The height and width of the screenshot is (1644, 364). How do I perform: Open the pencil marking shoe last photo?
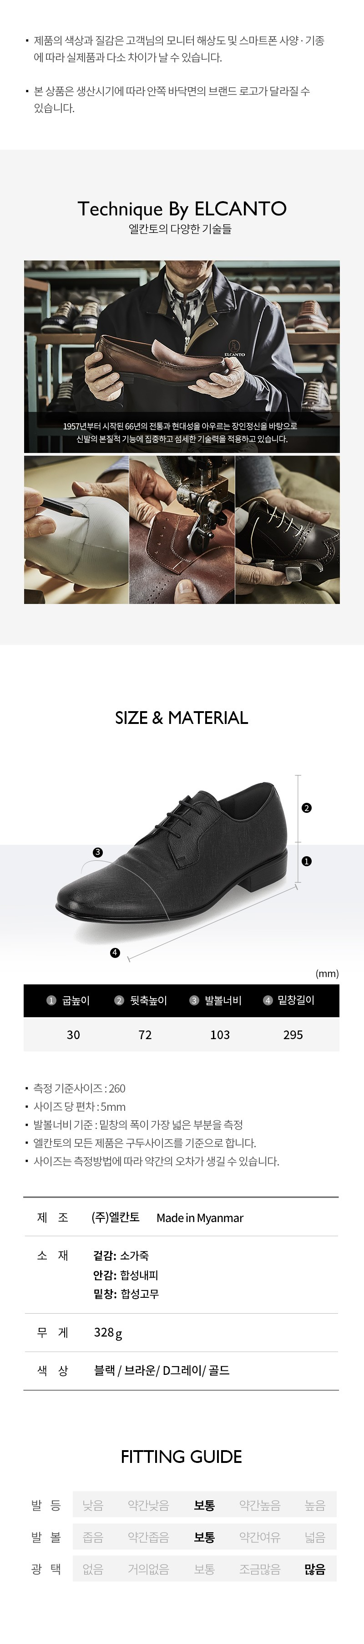click(x=76, y=530)
